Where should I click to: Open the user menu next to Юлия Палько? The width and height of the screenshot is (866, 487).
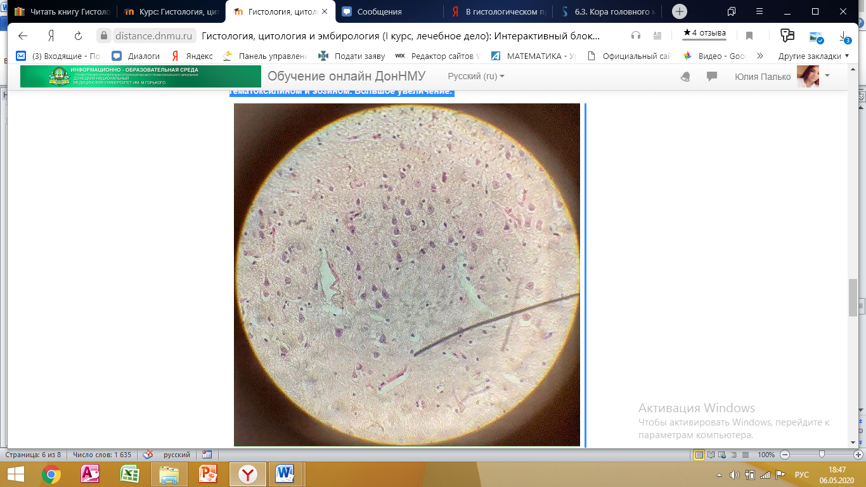click(827, 76)
